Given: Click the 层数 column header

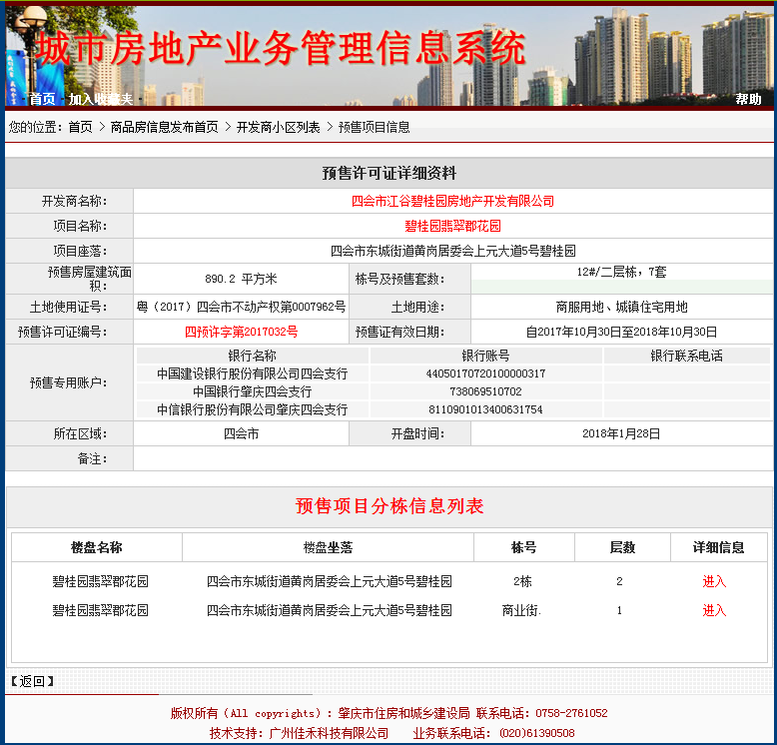Looking at the screenshot, I should tap(622, 547).
